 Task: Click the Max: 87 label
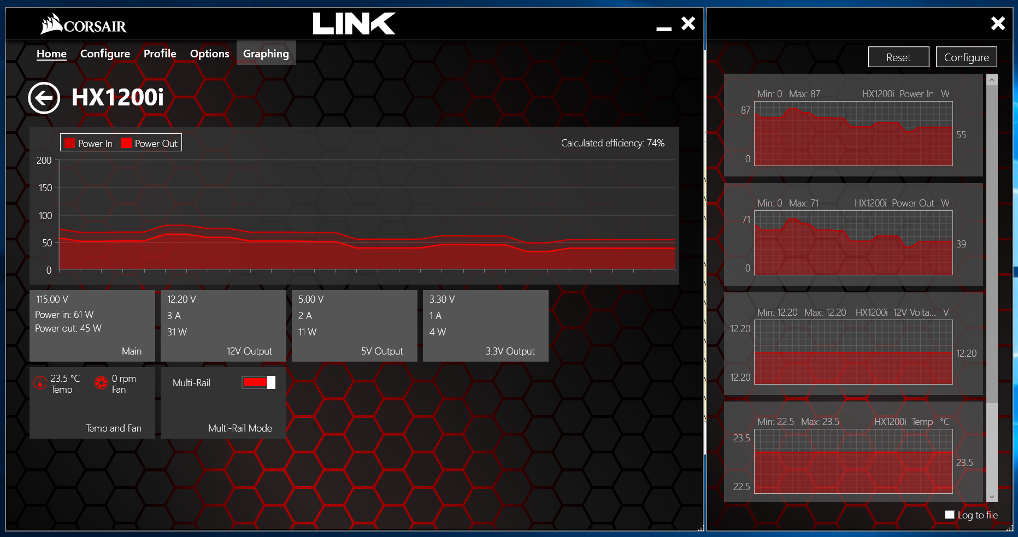[804, 94]
